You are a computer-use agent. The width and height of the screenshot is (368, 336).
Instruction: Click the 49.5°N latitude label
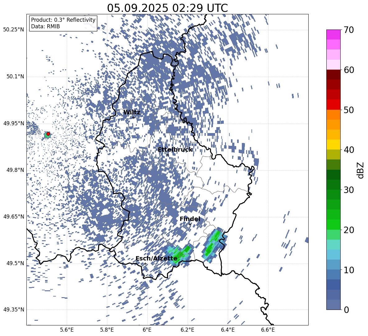pos(15,263)
